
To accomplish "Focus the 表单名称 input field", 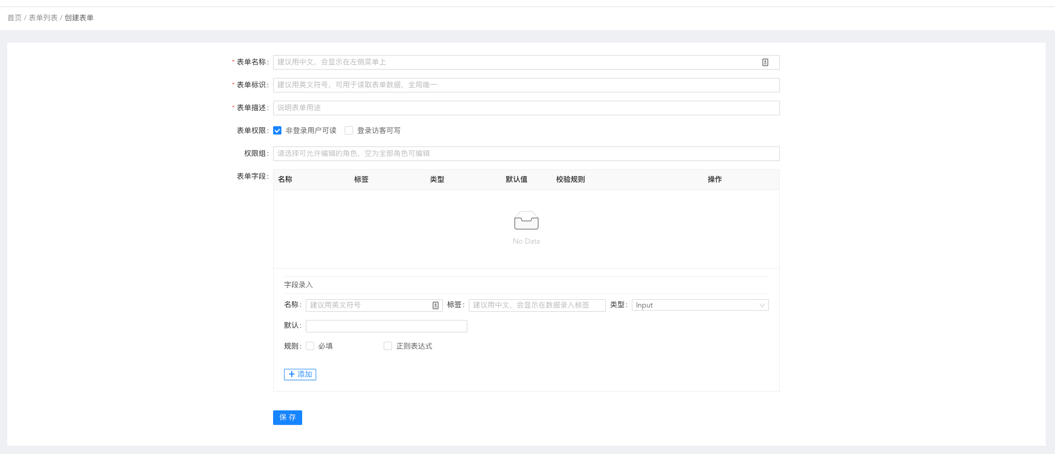I will (x=526, y=62).
